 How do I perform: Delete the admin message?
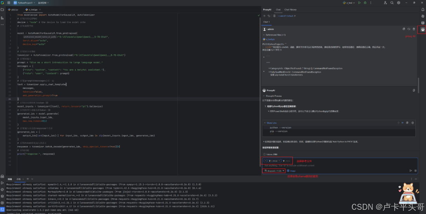click(414, 29)
